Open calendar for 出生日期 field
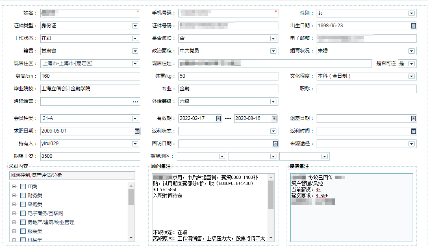This screenshot has width=428, height=246. click(413, 26)
